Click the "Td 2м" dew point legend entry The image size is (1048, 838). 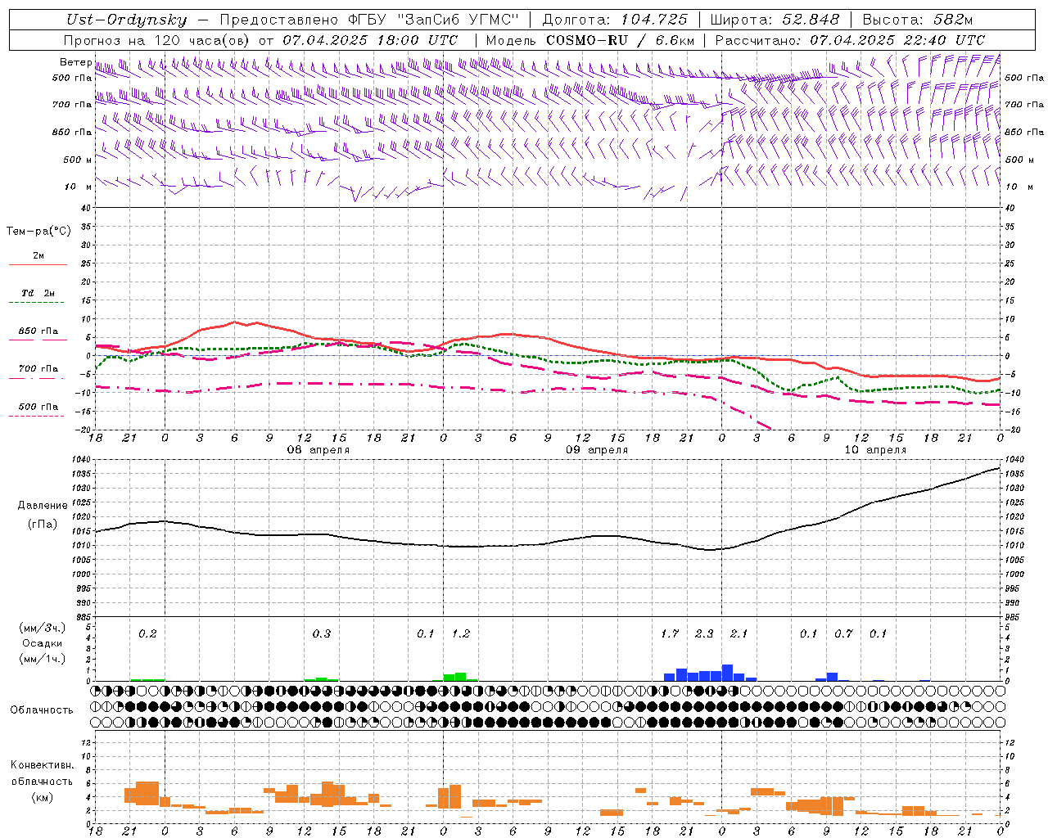coord(38,293)
